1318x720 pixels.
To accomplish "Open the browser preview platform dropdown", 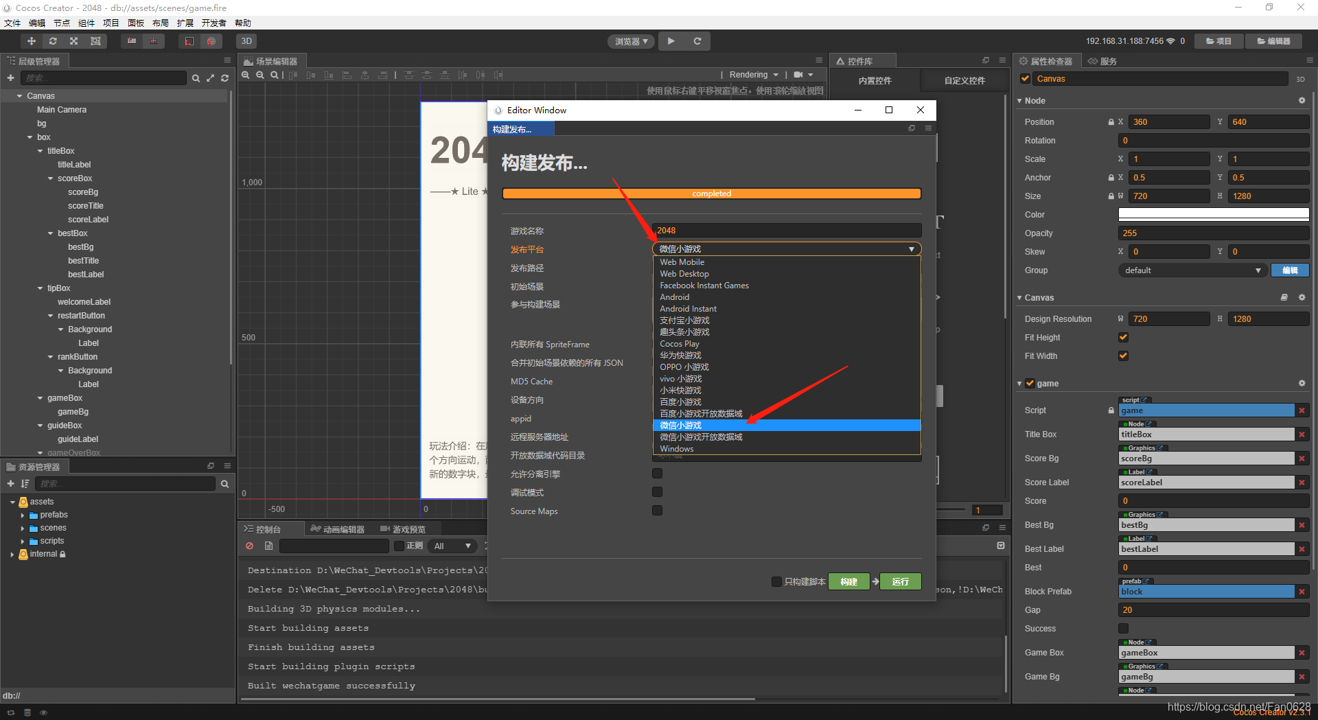I will (632, 41).
